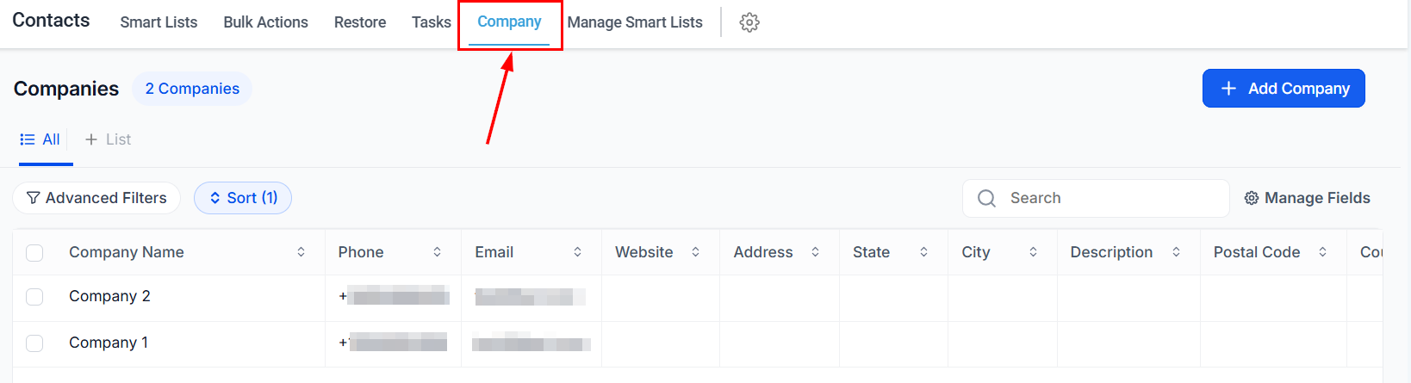Click the Postal Code sort arrows

pyautogui.click(x=1323, y=252)
